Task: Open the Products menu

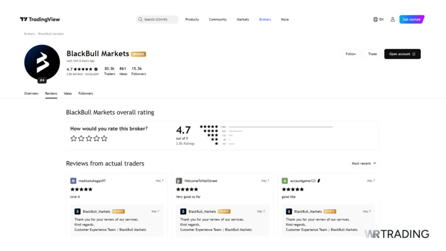Action: tap(192, 20)
